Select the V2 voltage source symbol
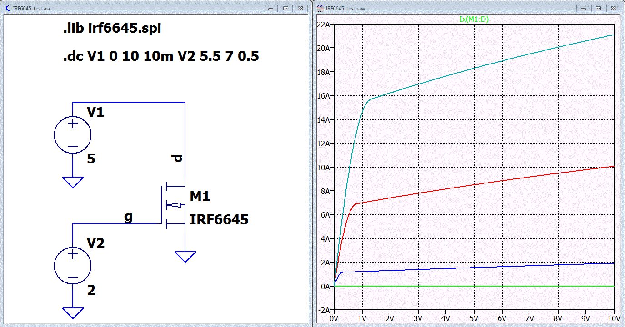This screenshot has height=327, width=625. point(73,266)
